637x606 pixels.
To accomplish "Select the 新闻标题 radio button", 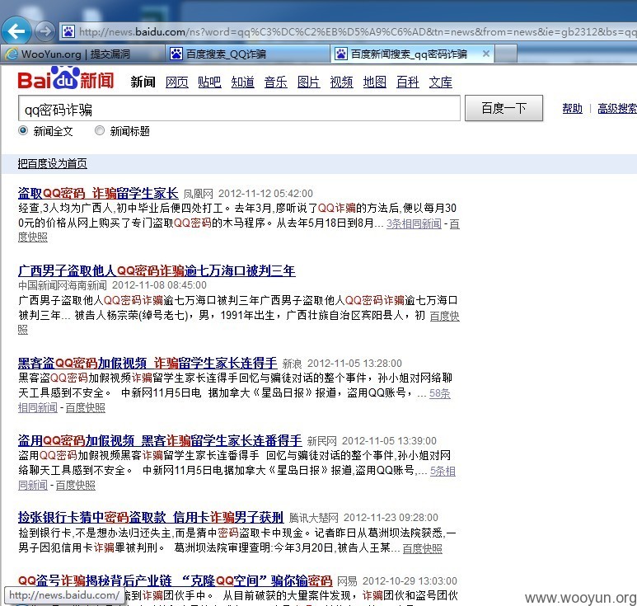I will [x=100, y=130].
